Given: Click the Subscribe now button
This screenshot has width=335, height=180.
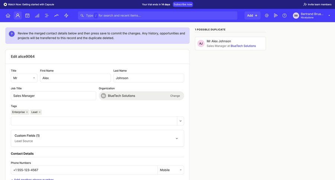Looking at the screenshot, I should coord(183,4).
